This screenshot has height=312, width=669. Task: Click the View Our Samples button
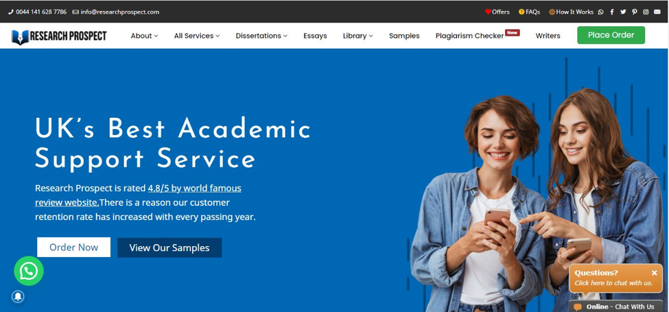click(x=169, y=248)
